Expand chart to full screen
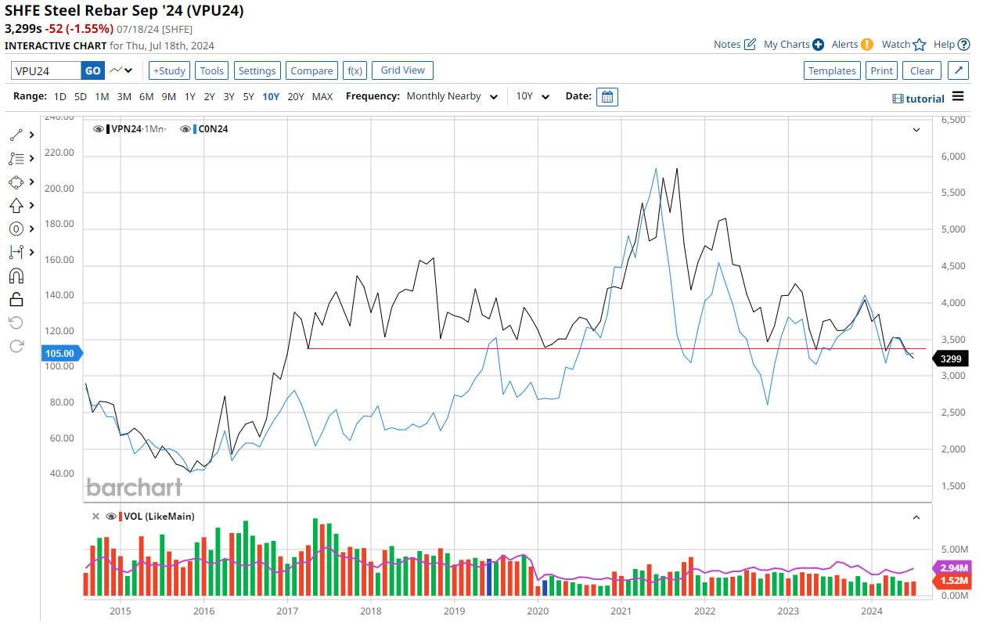Image resolution: width=990 pixels, height=634 pixels. coord(959,70)
